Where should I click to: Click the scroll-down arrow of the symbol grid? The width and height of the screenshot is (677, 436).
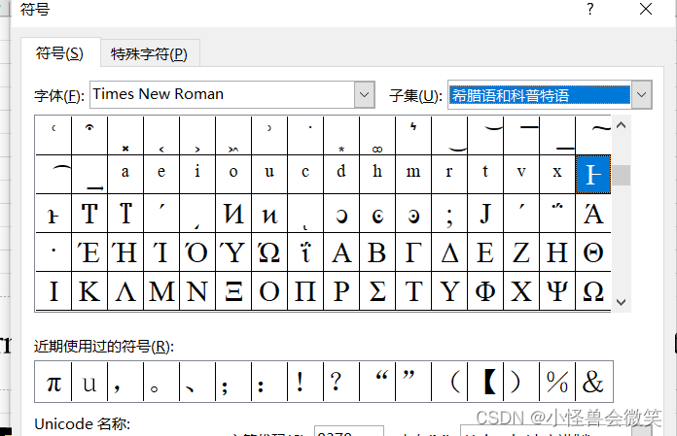(621, 302)
